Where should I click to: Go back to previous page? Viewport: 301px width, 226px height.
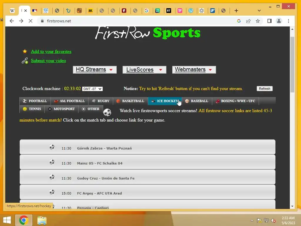(x=12, y=21)
